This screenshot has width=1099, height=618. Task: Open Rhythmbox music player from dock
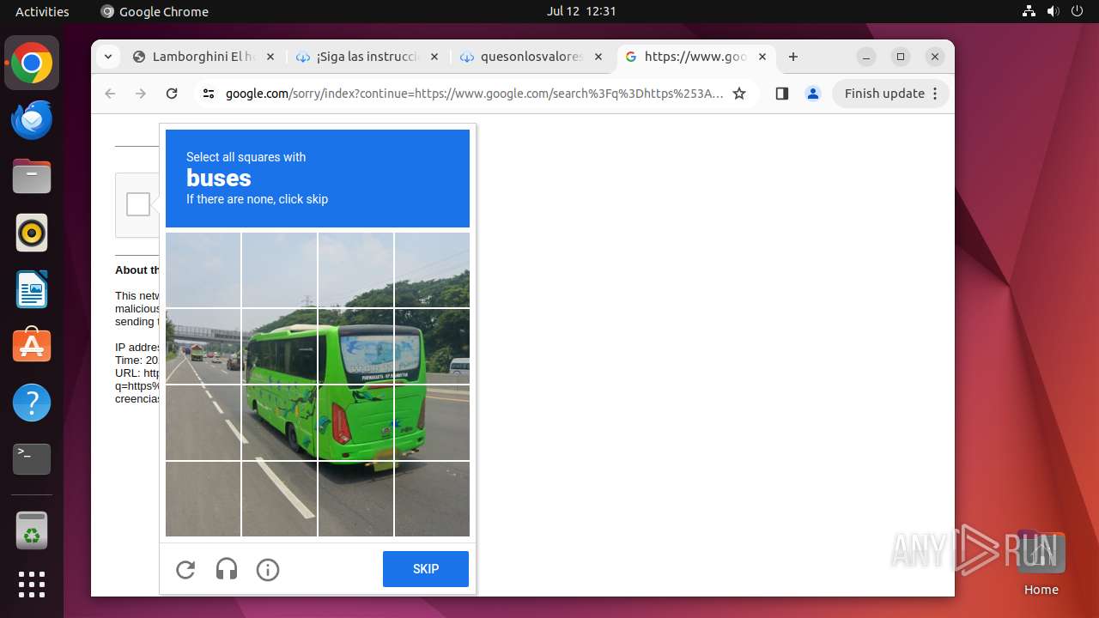32,233
